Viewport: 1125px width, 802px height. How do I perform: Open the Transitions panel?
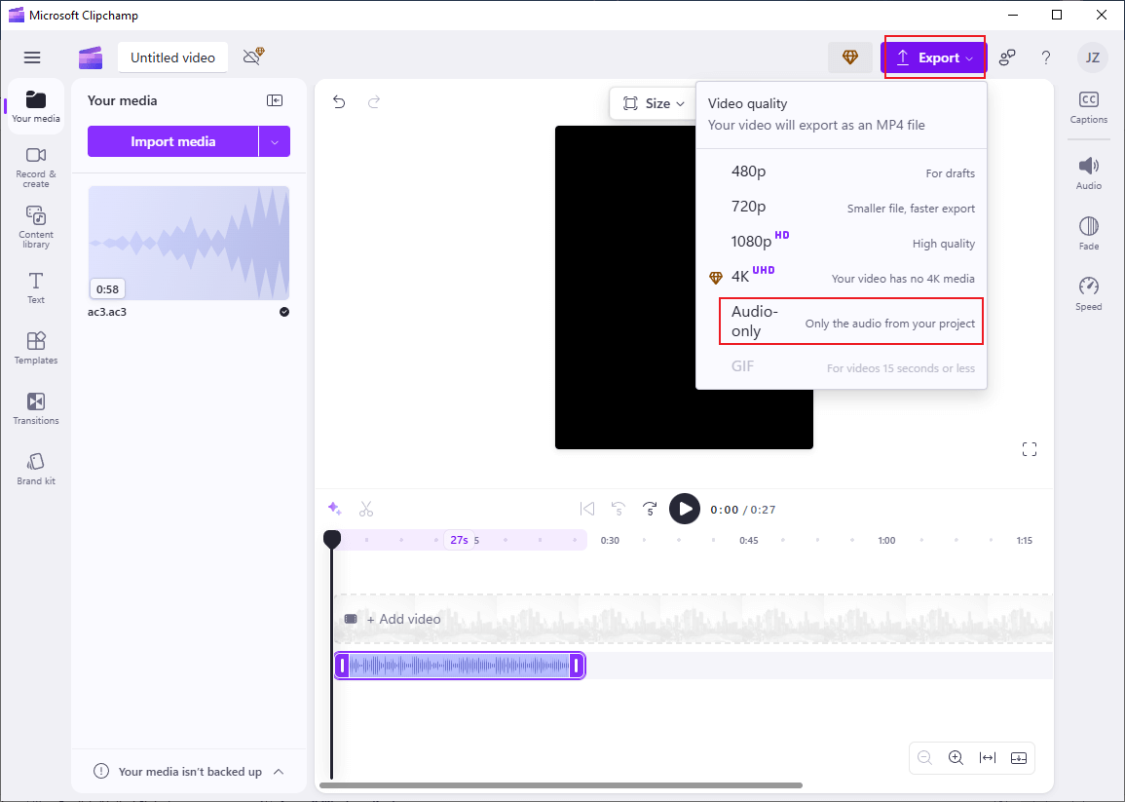(x=36, y=408)
